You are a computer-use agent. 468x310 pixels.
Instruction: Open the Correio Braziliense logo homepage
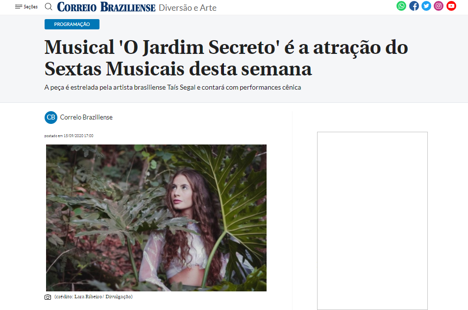tap(106, 7)
